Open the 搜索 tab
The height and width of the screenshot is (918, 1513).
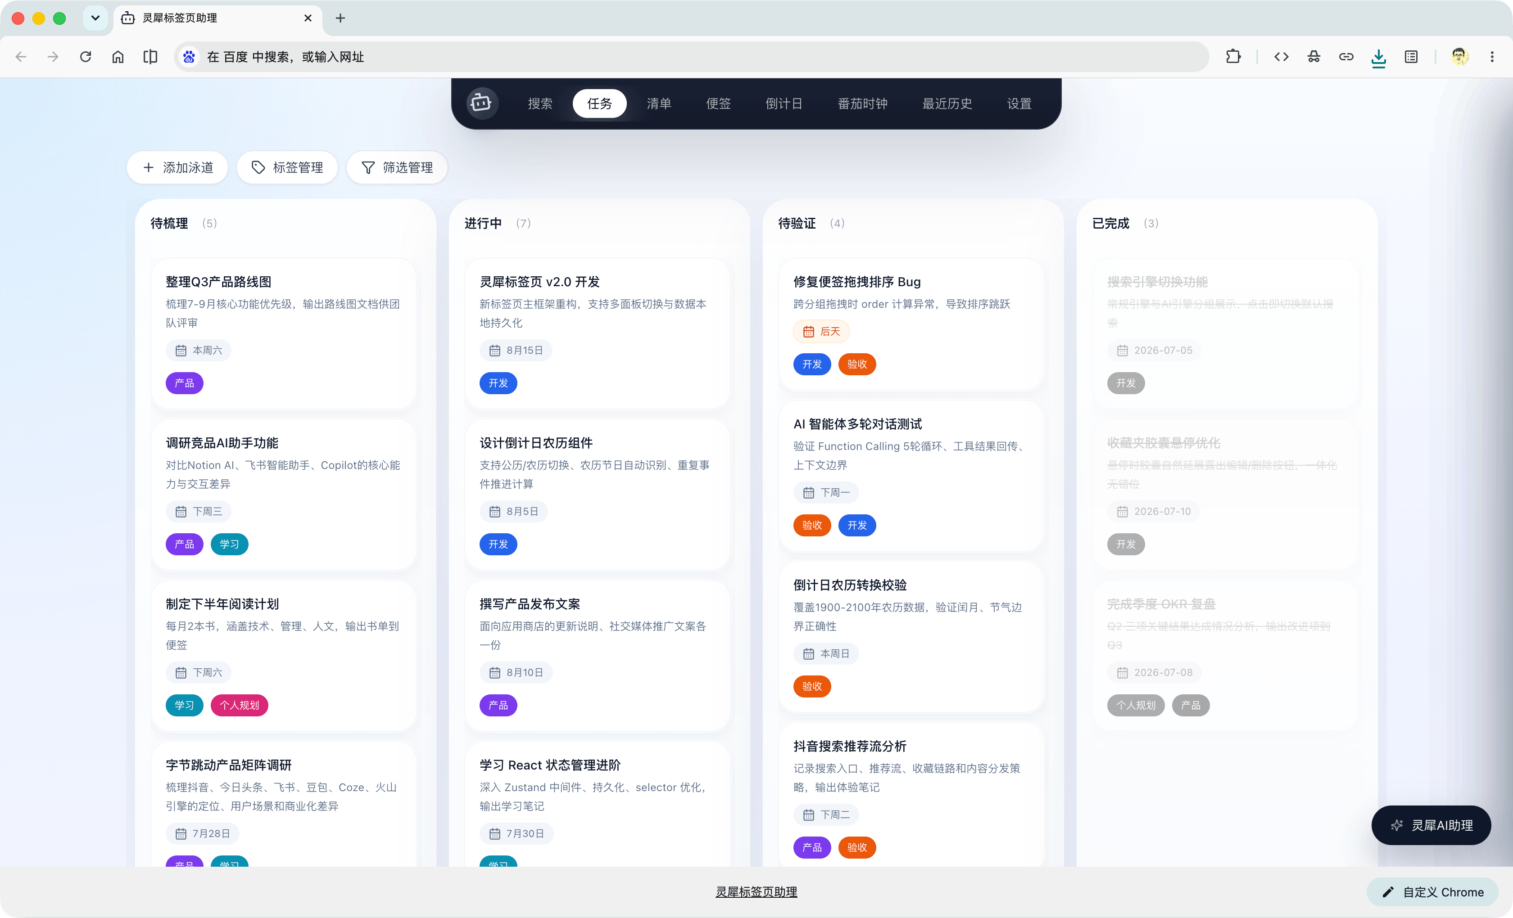coord(540,103)
